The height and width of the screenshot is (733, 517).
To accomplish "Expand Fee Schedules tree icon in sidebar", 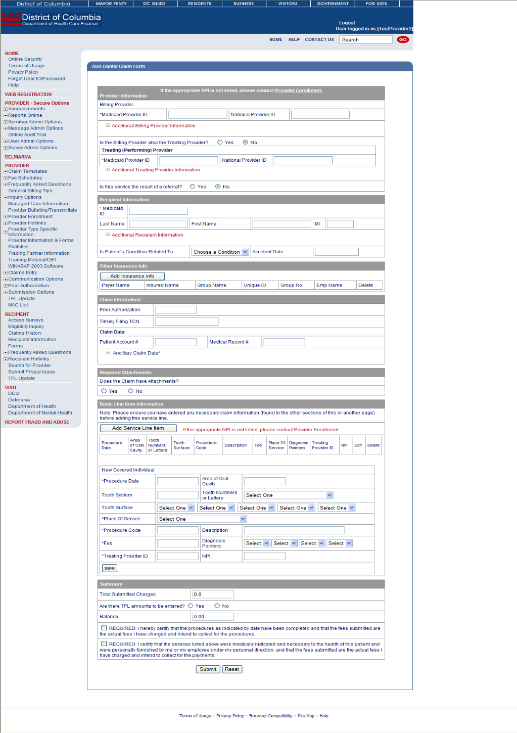I will point(6,178).
